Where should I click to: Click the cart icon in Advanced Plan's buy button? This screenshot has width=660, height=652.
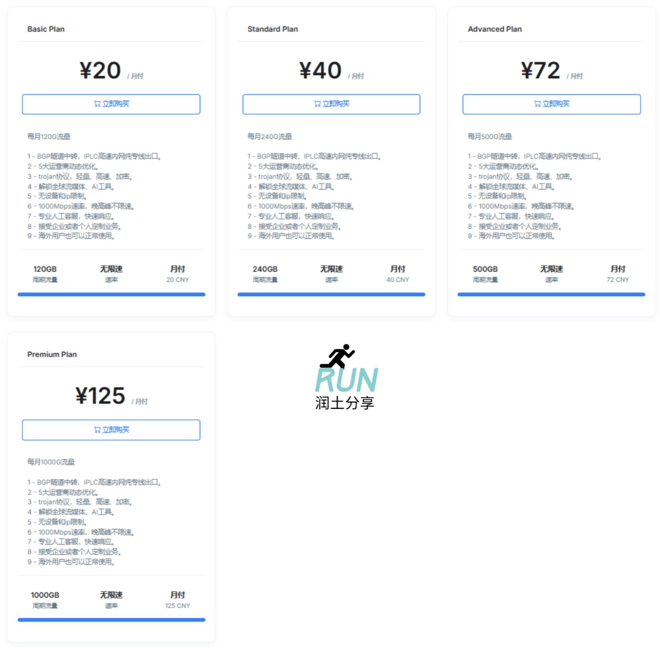click(x=537, y=104)
